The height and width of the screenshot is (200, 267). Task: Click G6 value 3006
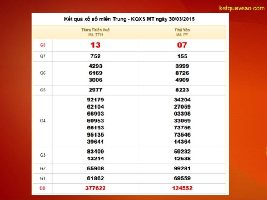(x=95, y=80)
